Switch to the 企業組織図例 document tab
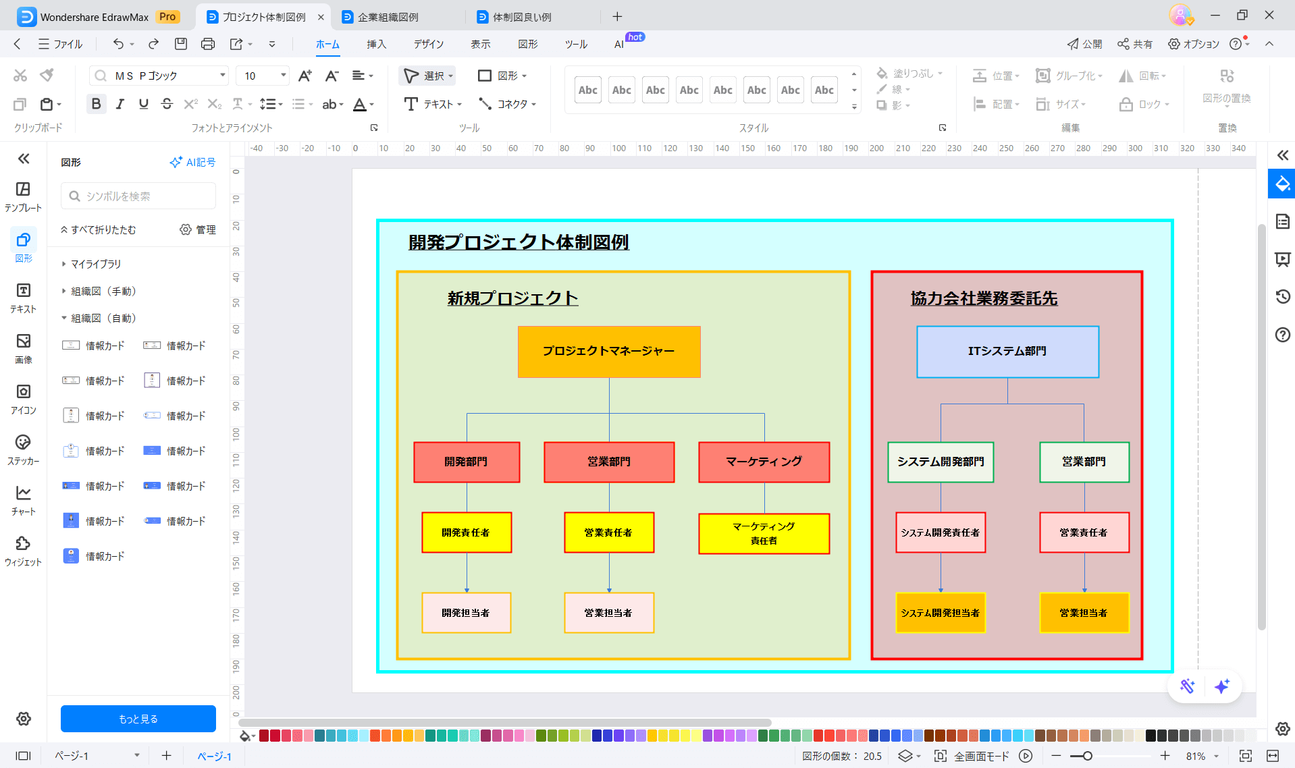Viewport: 1295px width, 768px height. click(x=388, y=17)
